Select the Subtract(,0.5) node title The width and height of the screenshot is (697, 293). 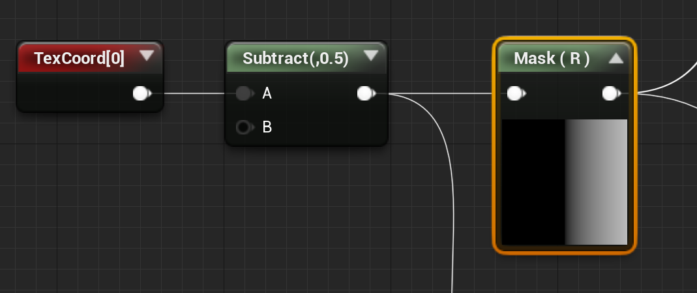pyautogui.click(x=295, y=58)
